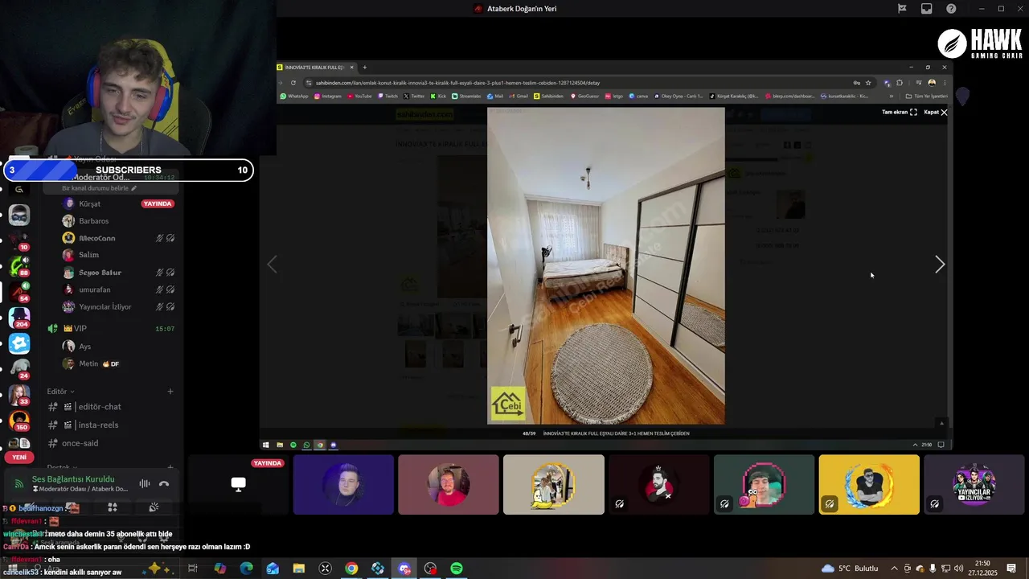Screen dimensions: 1029x579
Task: Open the Tüm Yer İşaretleri folder
Action: pos(926,96)
